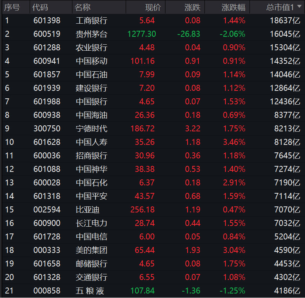Click stock code 002594
The image size is (305, 298).
click(x=47, y=210)
